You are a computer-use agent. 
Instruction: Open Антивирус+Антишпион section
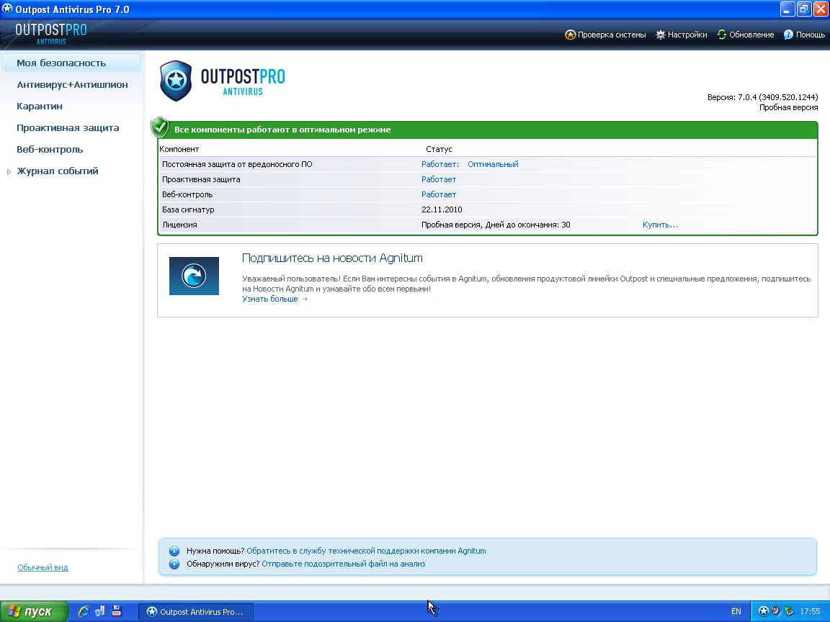73,85
